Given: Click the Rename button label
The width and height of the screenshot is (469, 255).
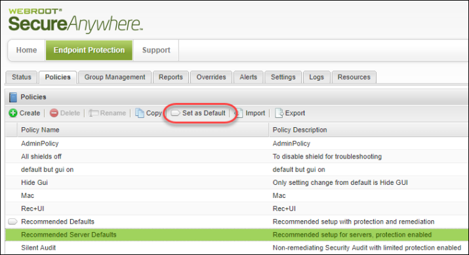Looking at the screenshot, I should tap(113, 113).
